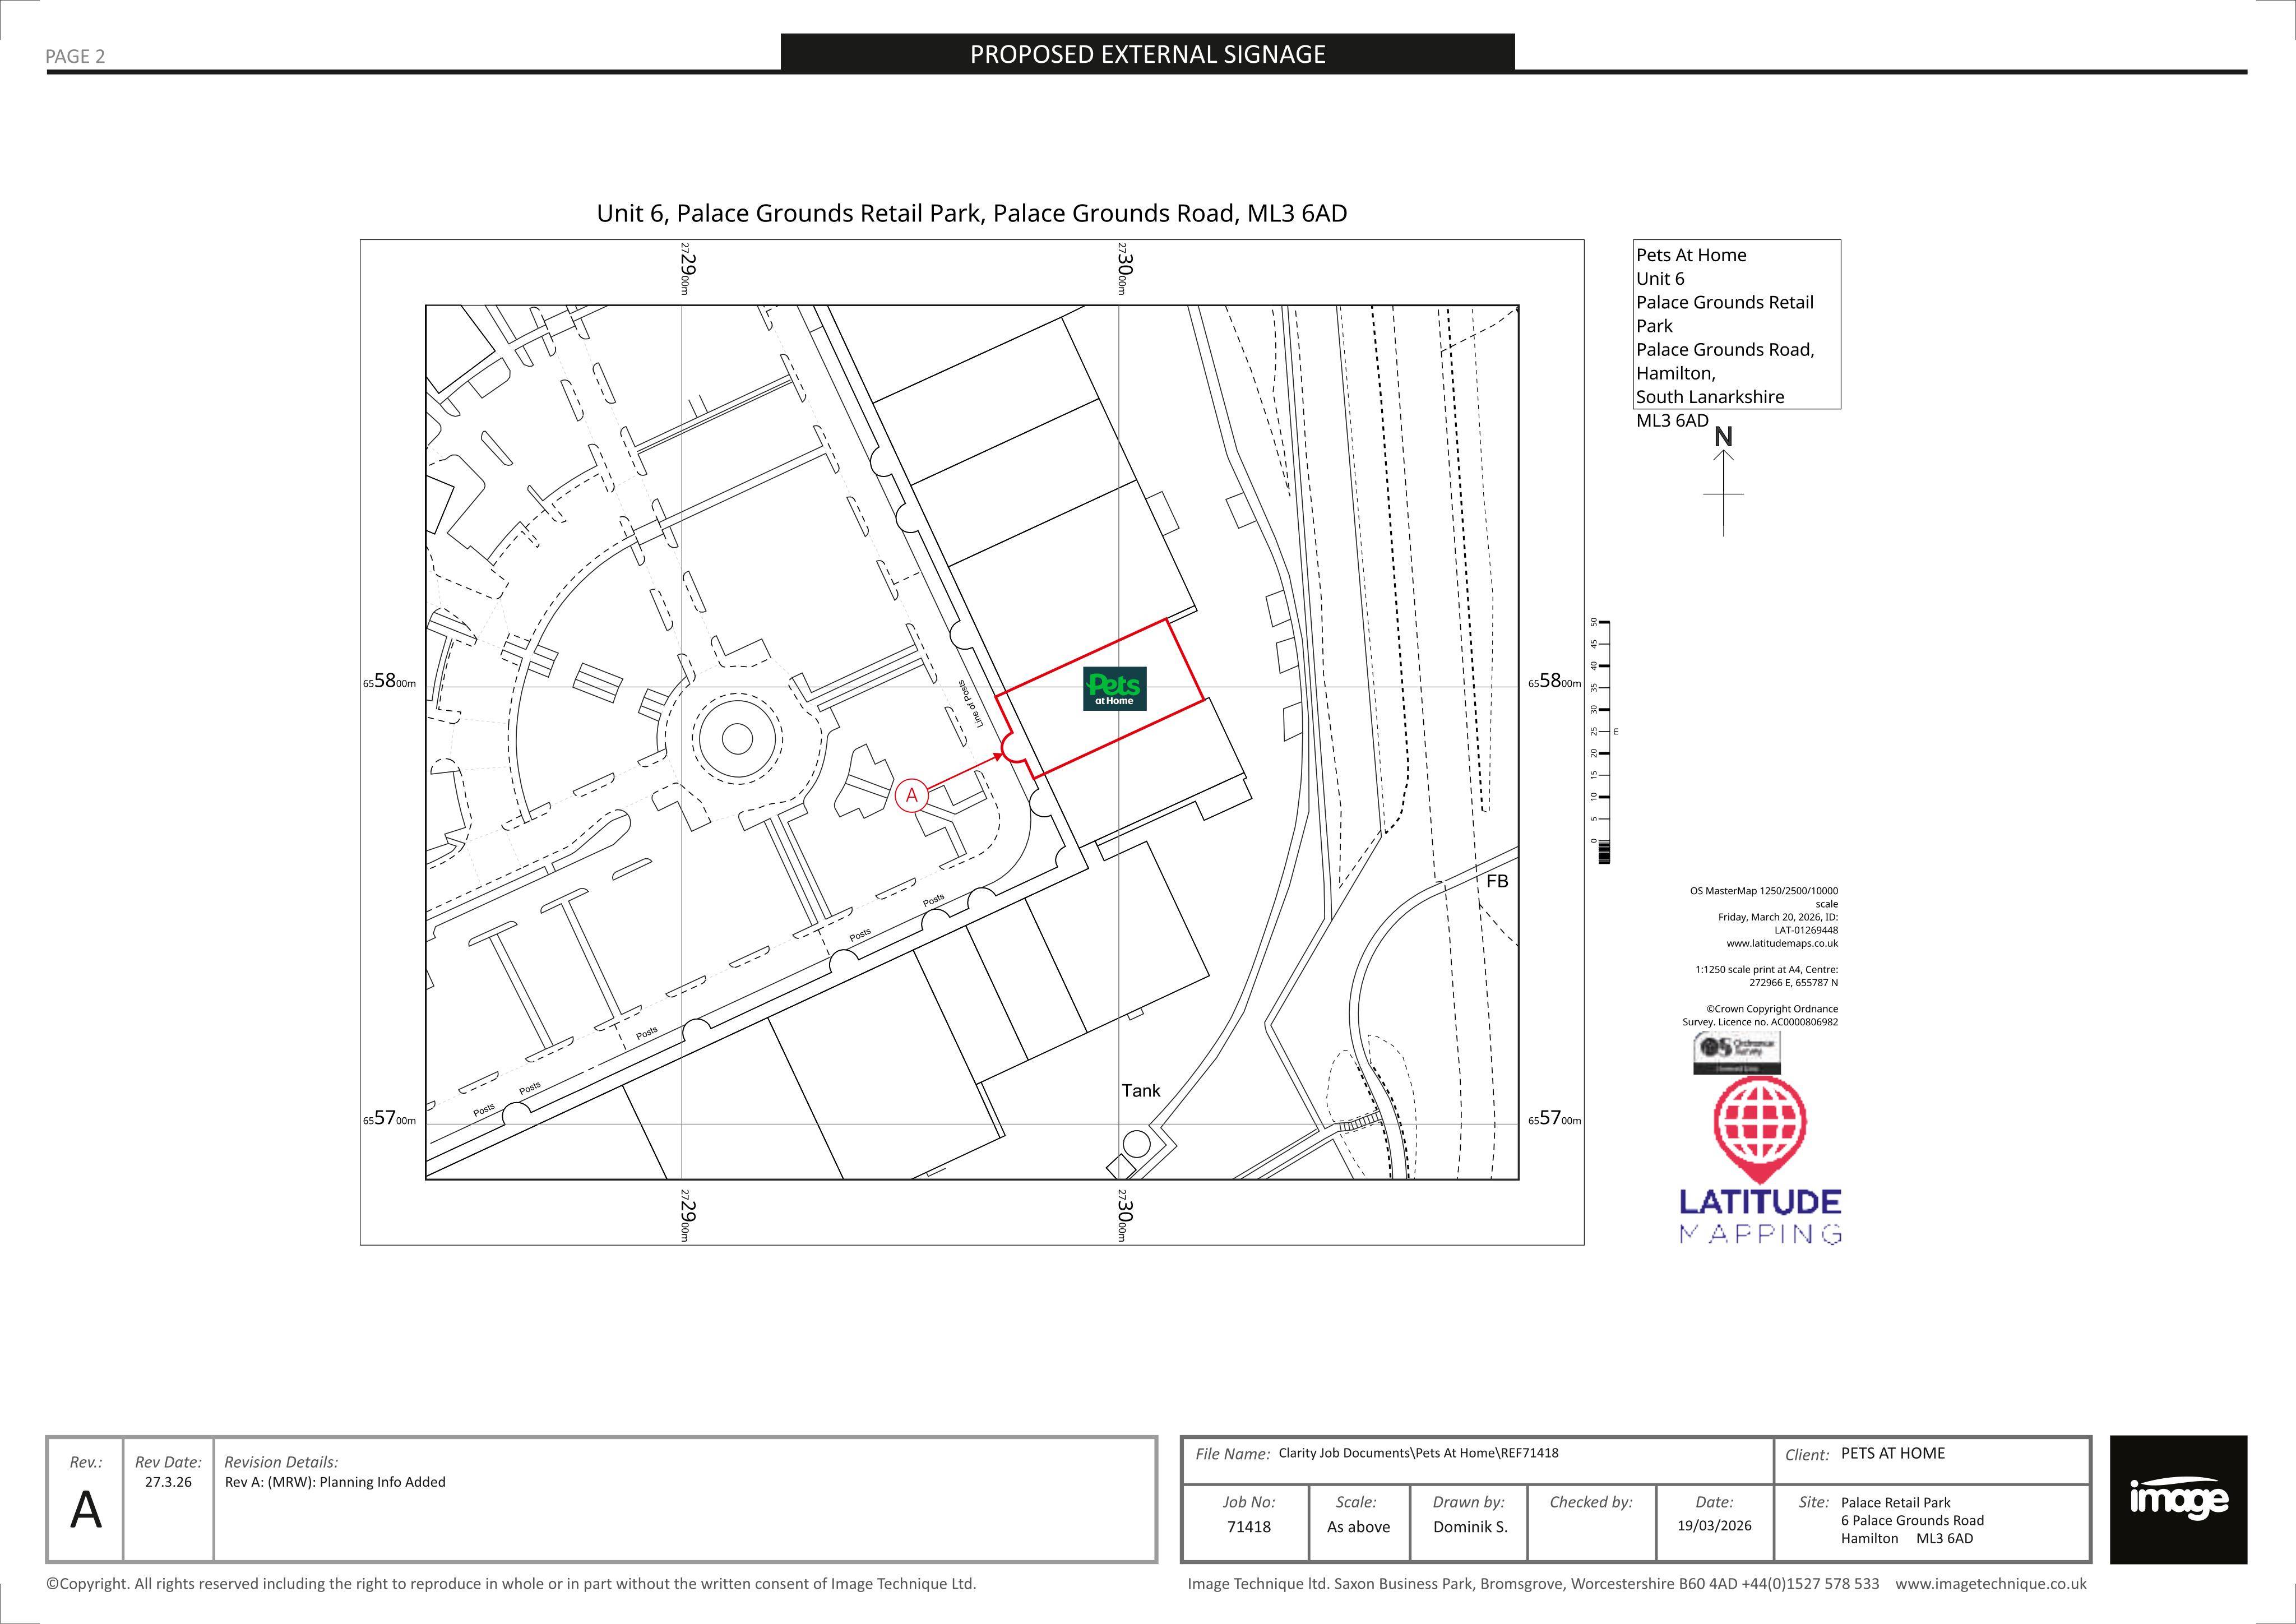The height and width of the screenshot is (1624, 2296).
Task: Click the FB label on map
Action: pos(1497,881)
